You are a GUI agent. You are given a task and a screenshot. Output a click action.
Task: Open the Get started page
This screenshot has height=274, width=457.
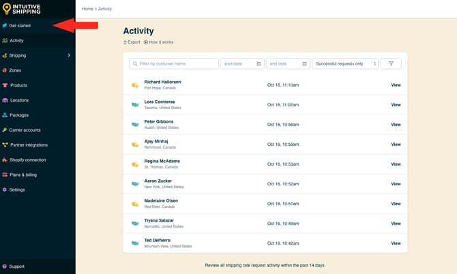point(20,26)
